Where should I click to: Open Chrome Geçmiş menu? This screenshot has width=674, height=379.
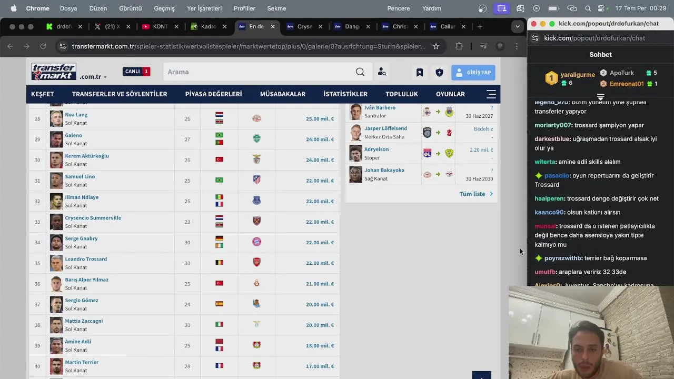click(164, 8)
